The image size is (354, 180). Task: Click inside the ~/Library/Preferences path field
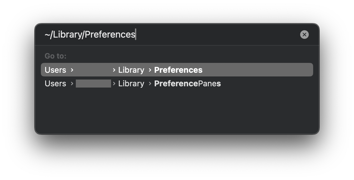[186, 35]
